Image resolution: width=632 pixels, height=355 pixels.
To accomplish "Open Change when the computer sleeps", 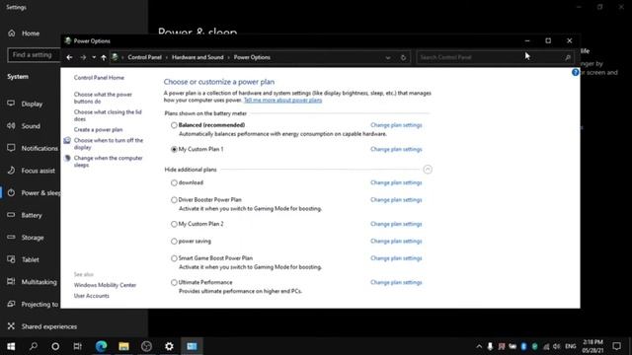I will click(x=108, y=162).
